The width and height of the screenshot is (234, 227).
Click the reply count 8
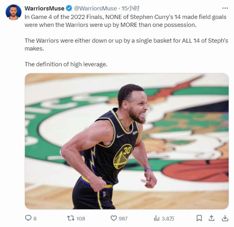(35, 219)
